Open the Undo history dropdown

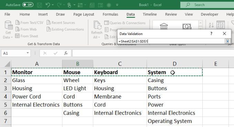tap(53, 5)
